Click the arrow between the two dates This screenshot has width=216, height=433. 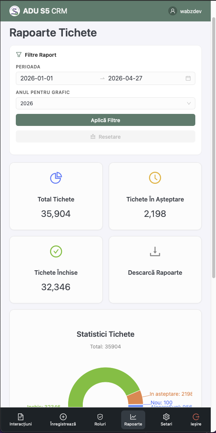pos(102,79)
